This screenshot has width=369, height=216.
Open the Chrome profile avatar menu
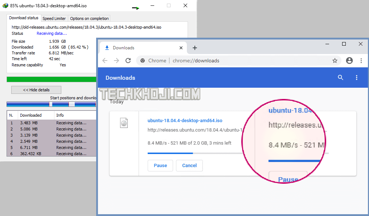point(349,61)
